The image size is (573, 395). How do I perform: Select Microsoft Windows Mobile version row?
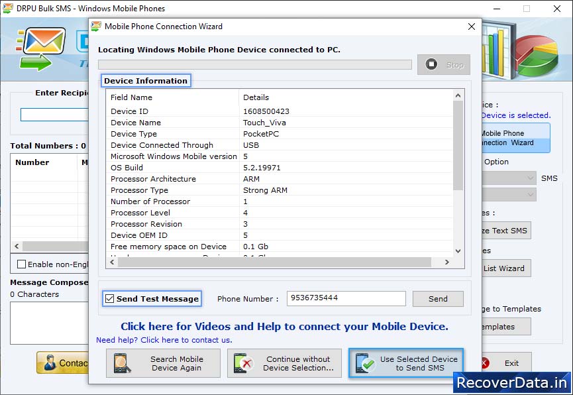(279, 156)
